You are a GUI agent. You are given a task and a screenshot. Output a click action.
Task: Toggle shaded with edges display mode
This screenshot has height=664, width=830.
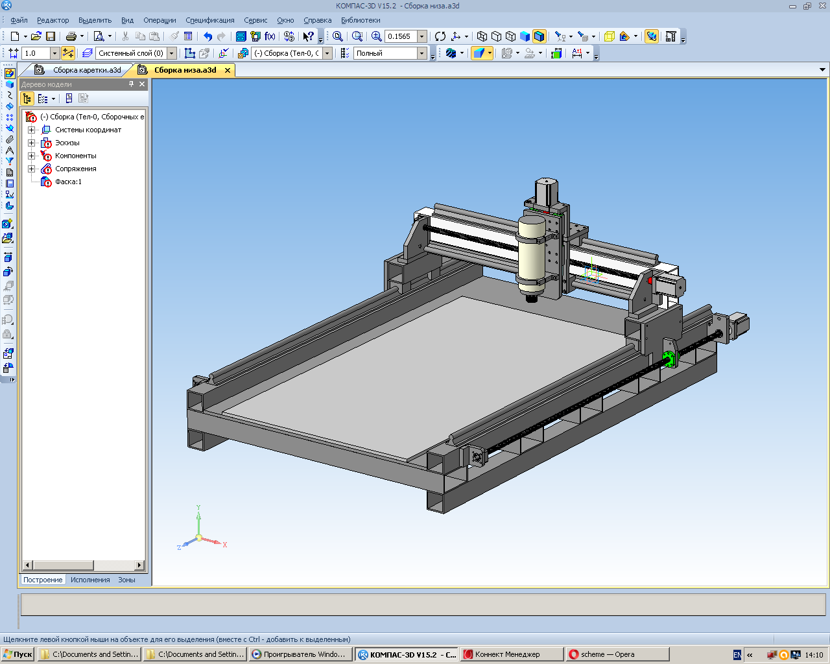[x=539, y=36]
